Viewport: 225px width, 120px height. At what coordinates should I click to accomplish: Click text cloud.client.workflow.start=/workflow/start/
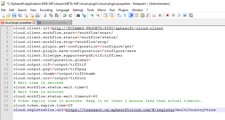[63, 33]
